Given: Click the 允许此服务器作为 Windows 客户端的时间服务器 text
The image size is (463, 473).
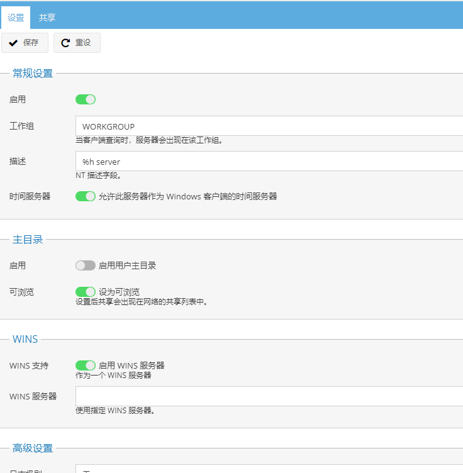Looking at the screenshot, I should [188, 197].
